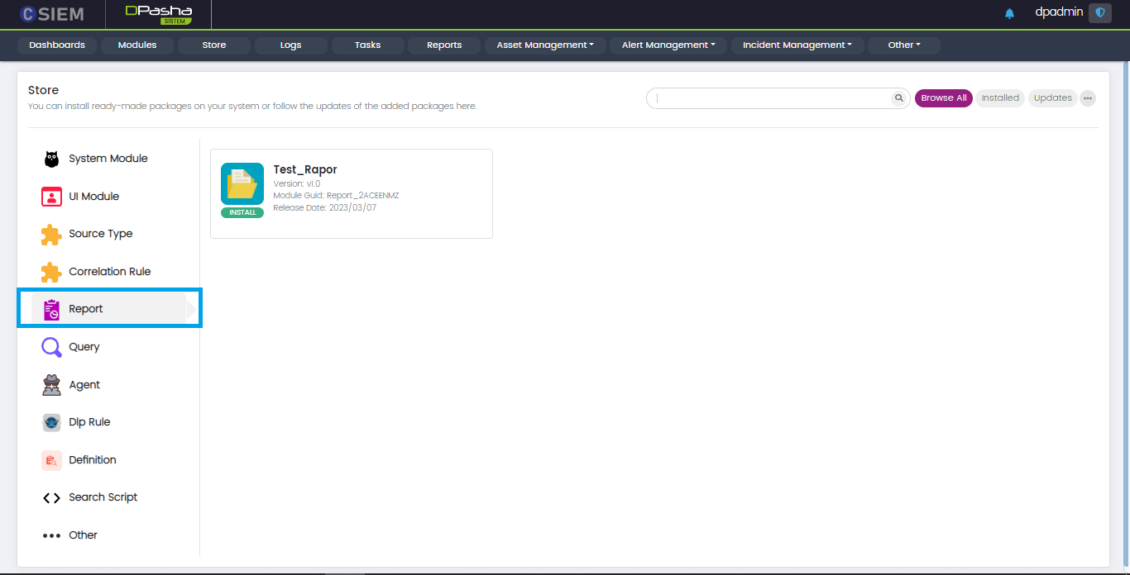The width and height of the screenshot is (1130, 575).
Task: Click inside the store search field
Action: (x=769, y=98)
